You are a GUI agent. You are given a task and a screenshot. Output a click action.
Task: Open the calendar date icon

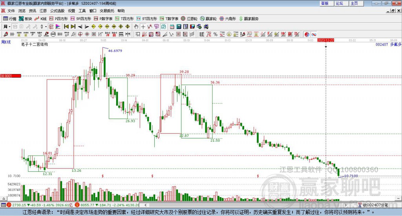[172, 27]
